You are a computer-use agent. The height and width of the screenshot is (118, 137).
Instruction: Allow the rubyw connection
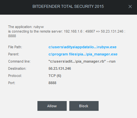point(52,106)
